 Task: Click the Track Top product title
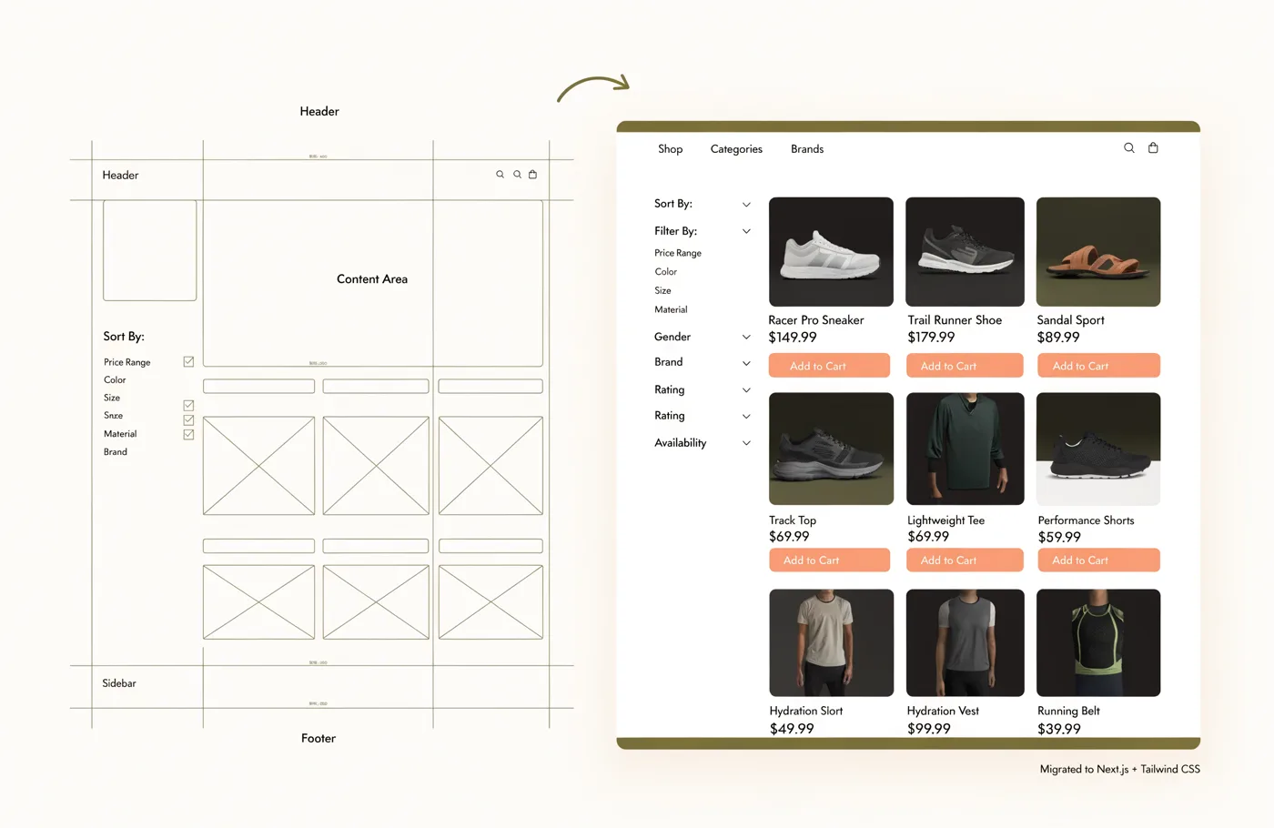pos(793,520)
